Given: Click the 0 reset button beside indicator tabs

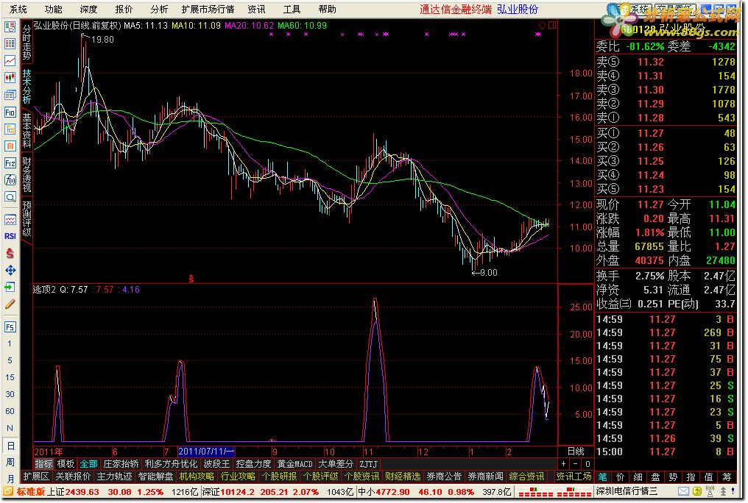Looking at the screenshot, I should [588, 464].
